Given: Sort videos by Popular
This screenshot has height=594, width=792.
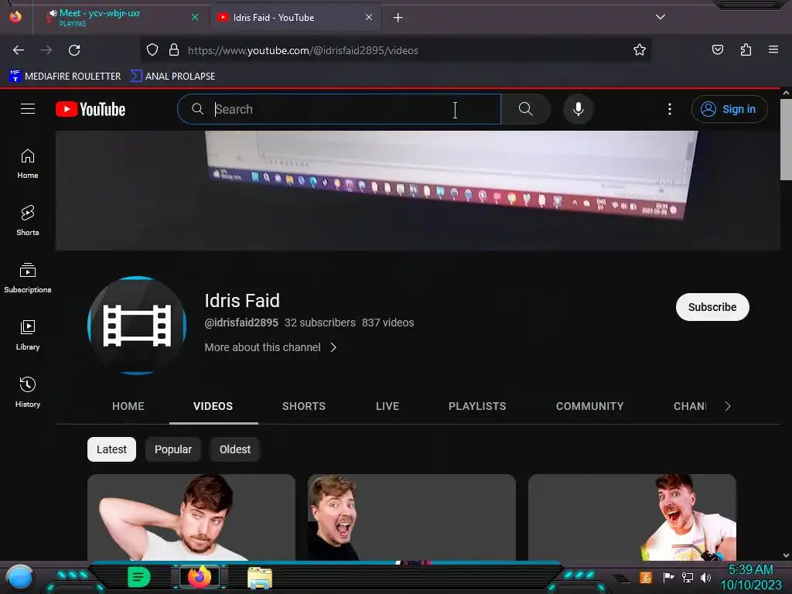Looking at the screenshot, I should [x=173, y=449].
